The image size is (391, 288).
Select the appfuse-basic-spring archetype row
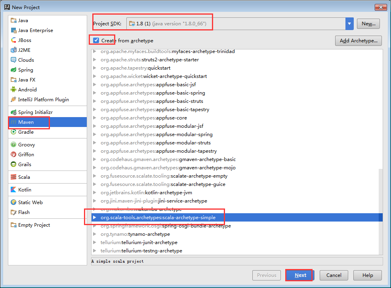click(237, 93)
